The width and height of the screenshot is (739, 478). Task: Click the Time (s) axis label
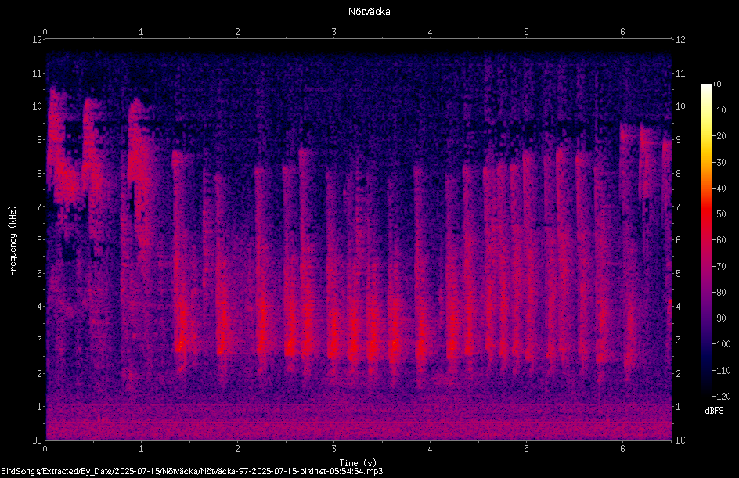pos(358,463)
